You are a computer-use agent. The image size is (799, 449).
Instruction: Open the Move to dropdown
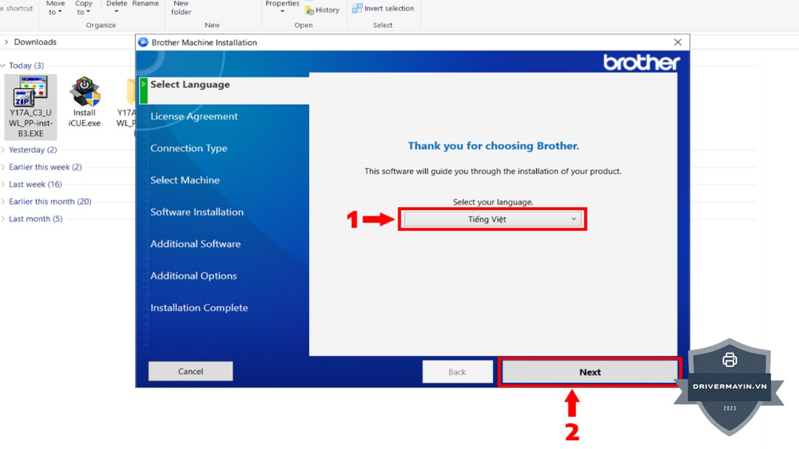(56, 7)
